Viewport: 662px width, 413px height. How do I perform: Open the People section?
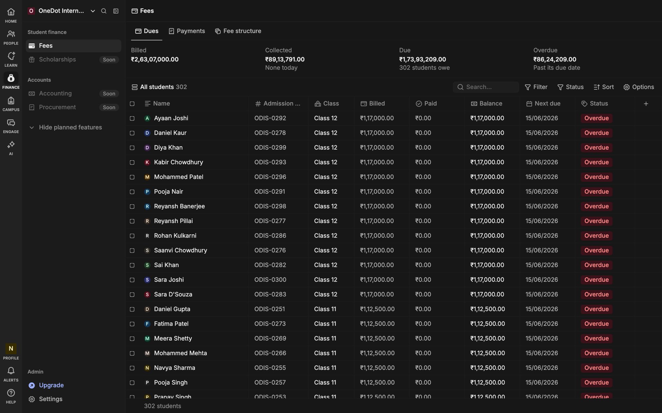point(11,37)
